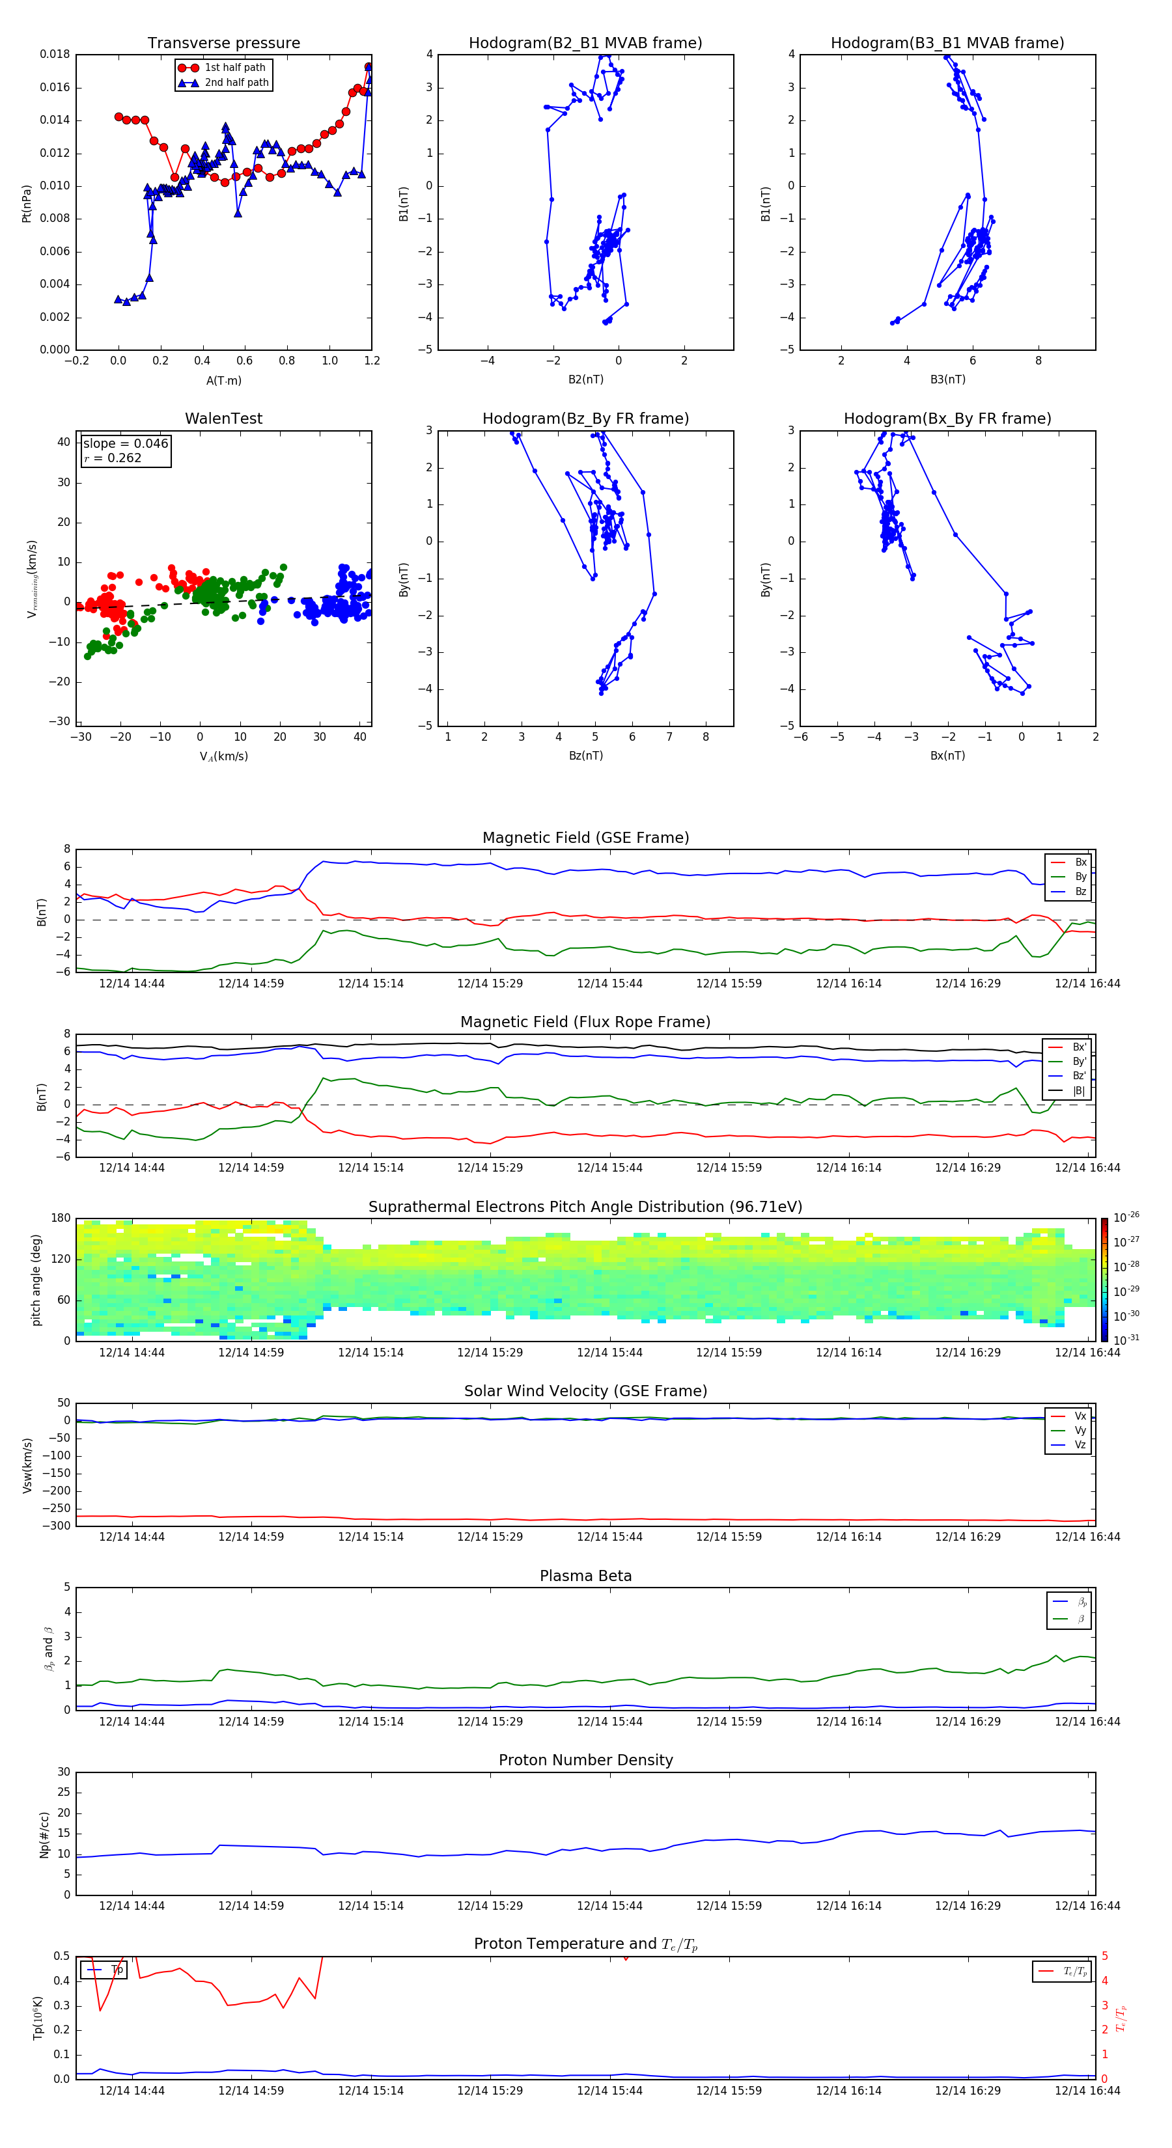Click the Vy legend entry
Image resolution: width=1172 pixels, height=2148 pixels.
tap(1068, 1431)
